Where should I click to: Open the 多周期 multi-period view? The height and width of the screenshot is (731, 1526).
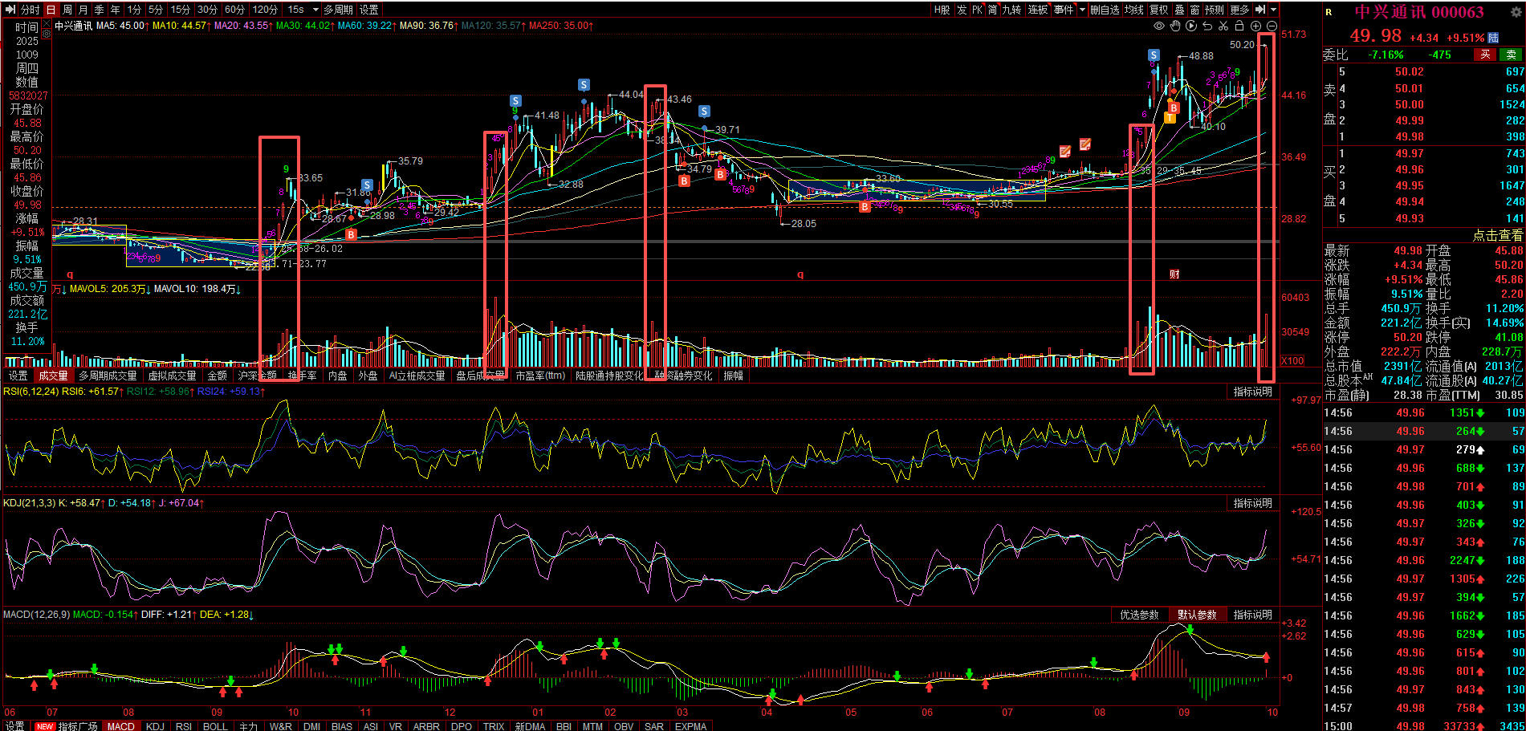[x=338, y=10]
